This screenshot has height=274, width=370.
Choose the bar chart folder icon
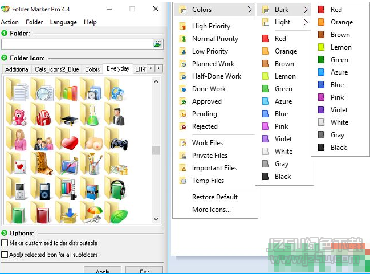67,90
